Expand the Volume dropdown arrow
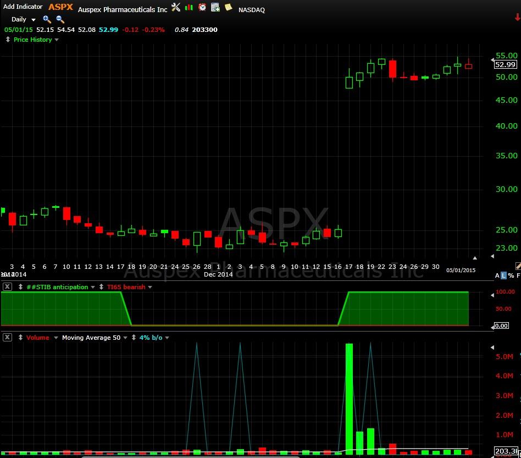Screen dimensions: 521x458 click(56, 338)
